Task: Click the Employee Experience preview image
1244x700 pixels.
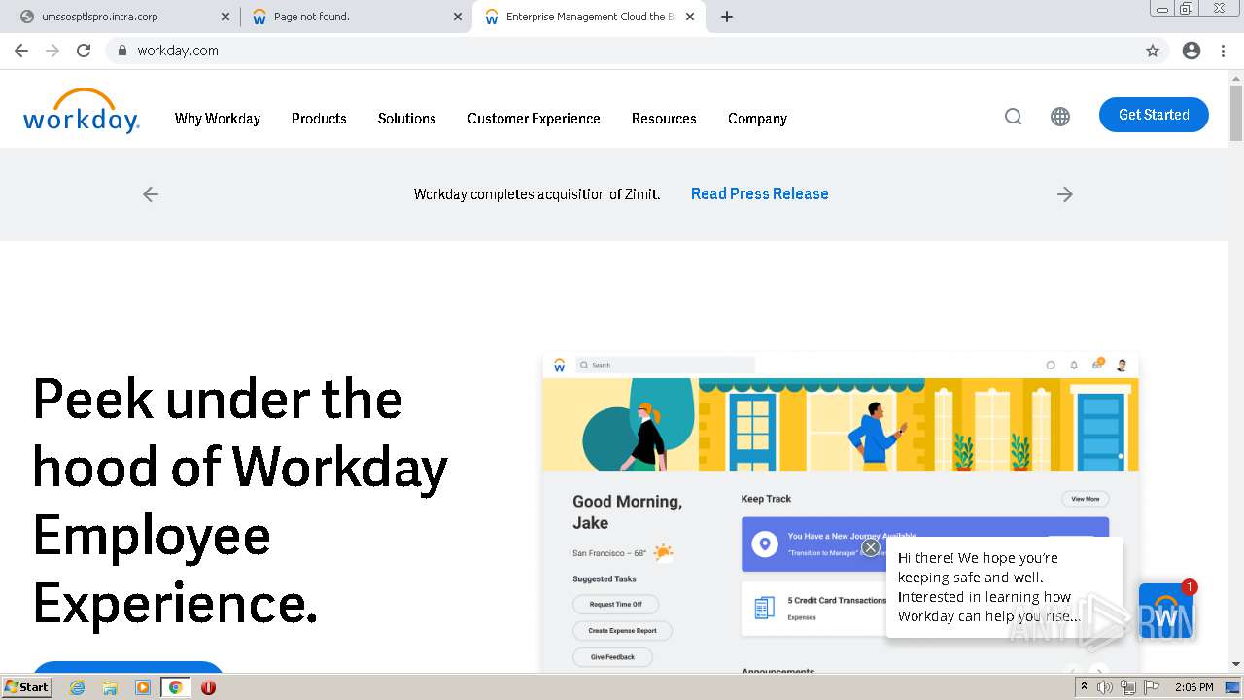Action: pyautogui.click(x=841, y=512)
